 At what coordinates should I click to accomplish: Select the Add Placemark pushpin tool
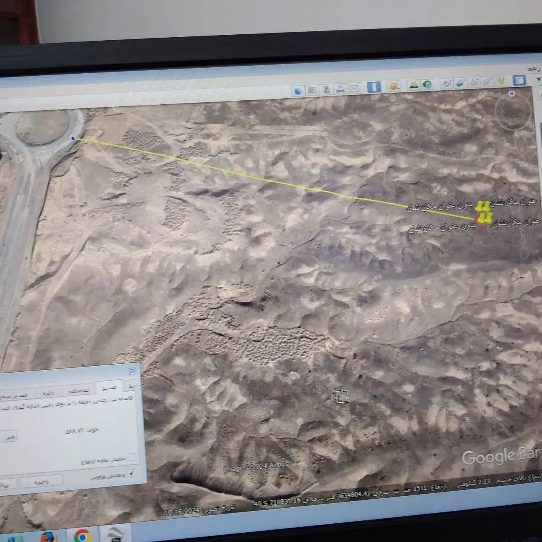coord(501,81)
